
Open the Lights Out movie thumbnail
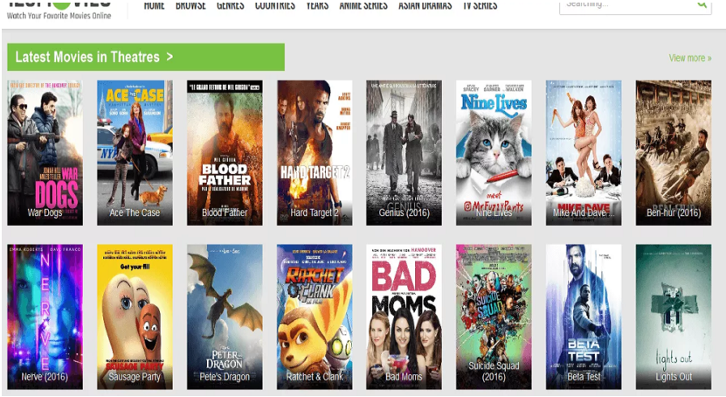674,317
